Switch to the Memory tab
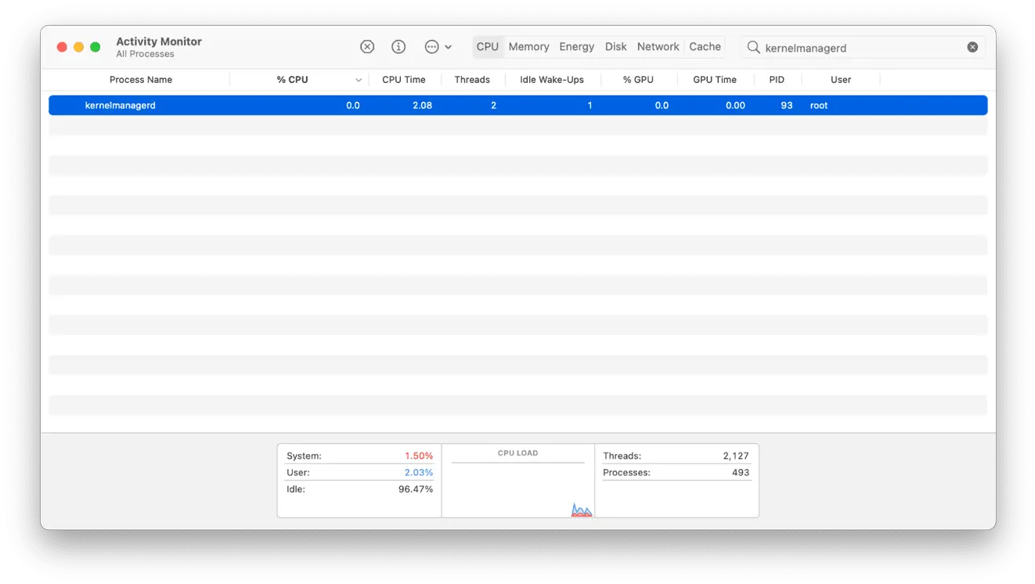Screen dimensions: 1035x584 point(528,47)
